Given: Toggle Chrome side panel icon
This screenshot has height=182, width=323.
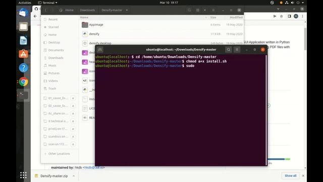Looking at the screenshot, I should (x=289, y=16).
